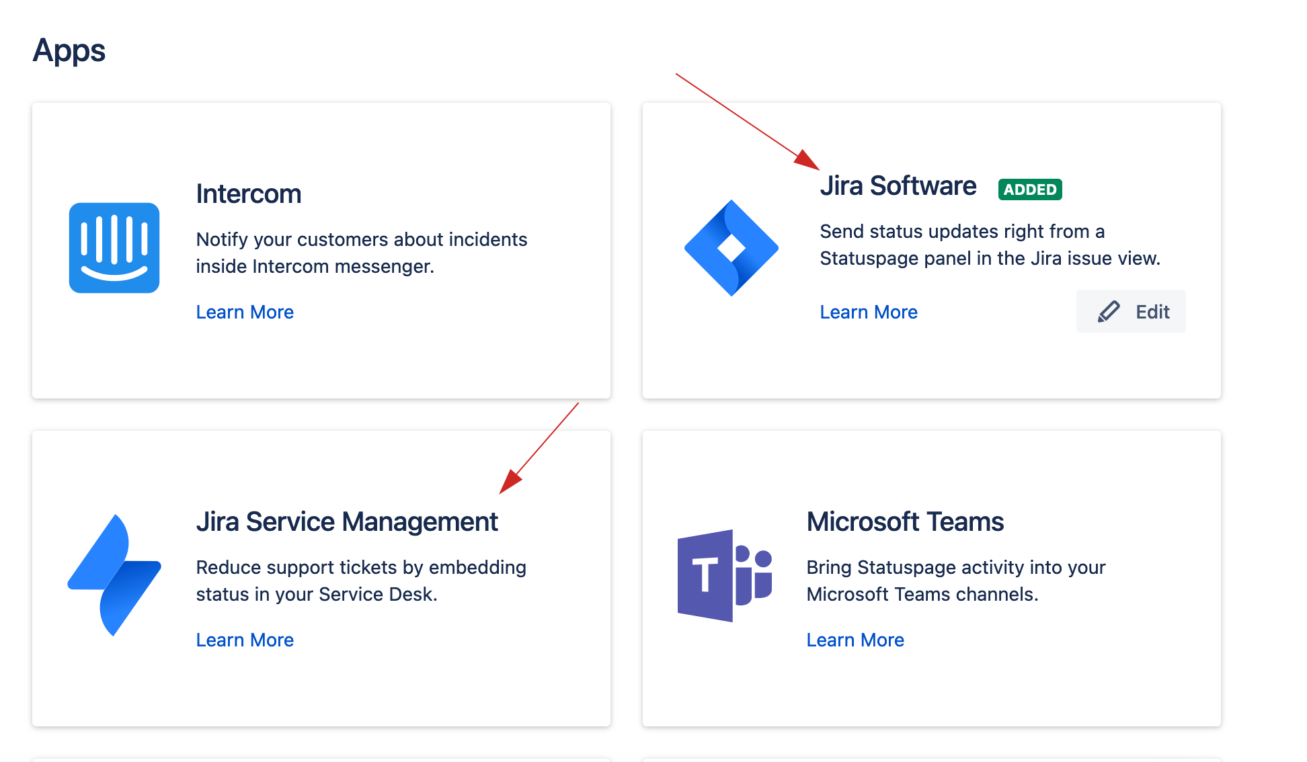
Task: Follow Learn More under Jira Service Management
Action: coord(245,640)
